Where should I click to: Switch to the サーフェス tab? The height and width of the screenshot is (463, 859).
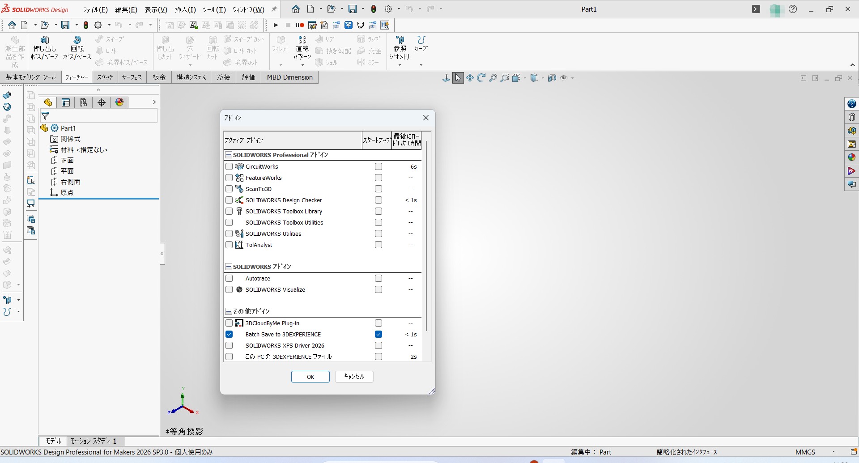(132, 77)
